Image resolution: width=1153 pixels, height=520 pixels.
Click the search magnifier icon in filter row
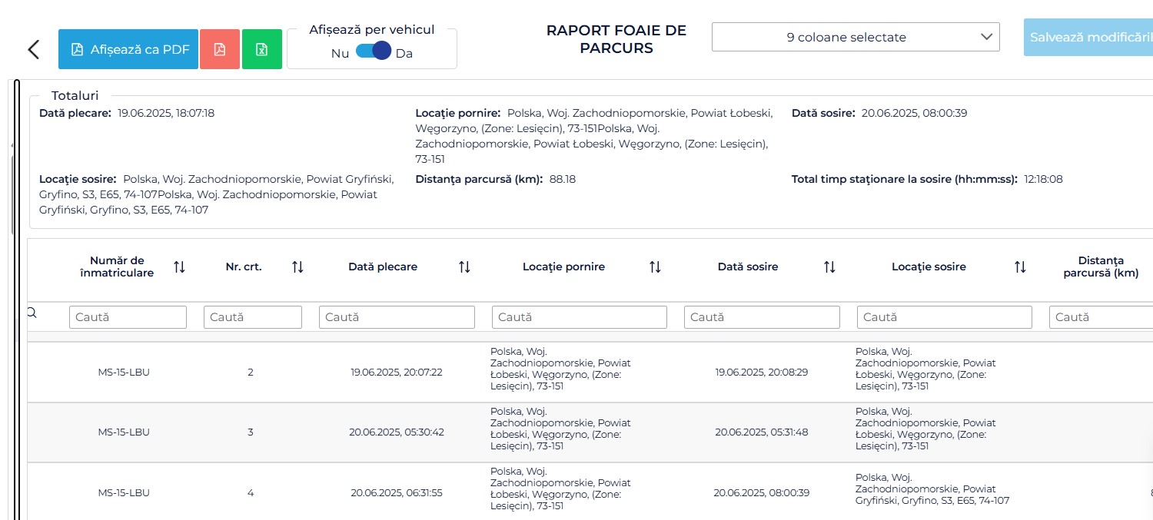click(x=32, y=313)
